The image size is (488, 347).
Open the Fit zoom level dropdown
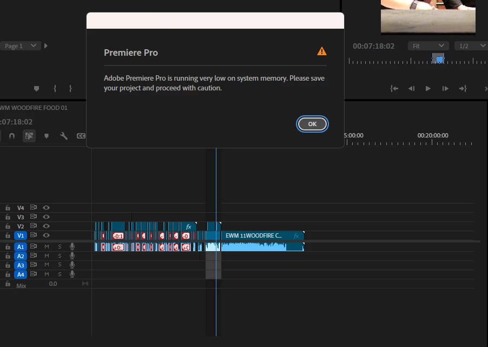428,46
